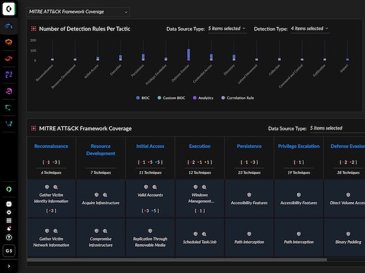This screenshot has height=273, width=365.
Task: Click the Defense Evasion bar in chart
Action: click(x=189, y=55)
